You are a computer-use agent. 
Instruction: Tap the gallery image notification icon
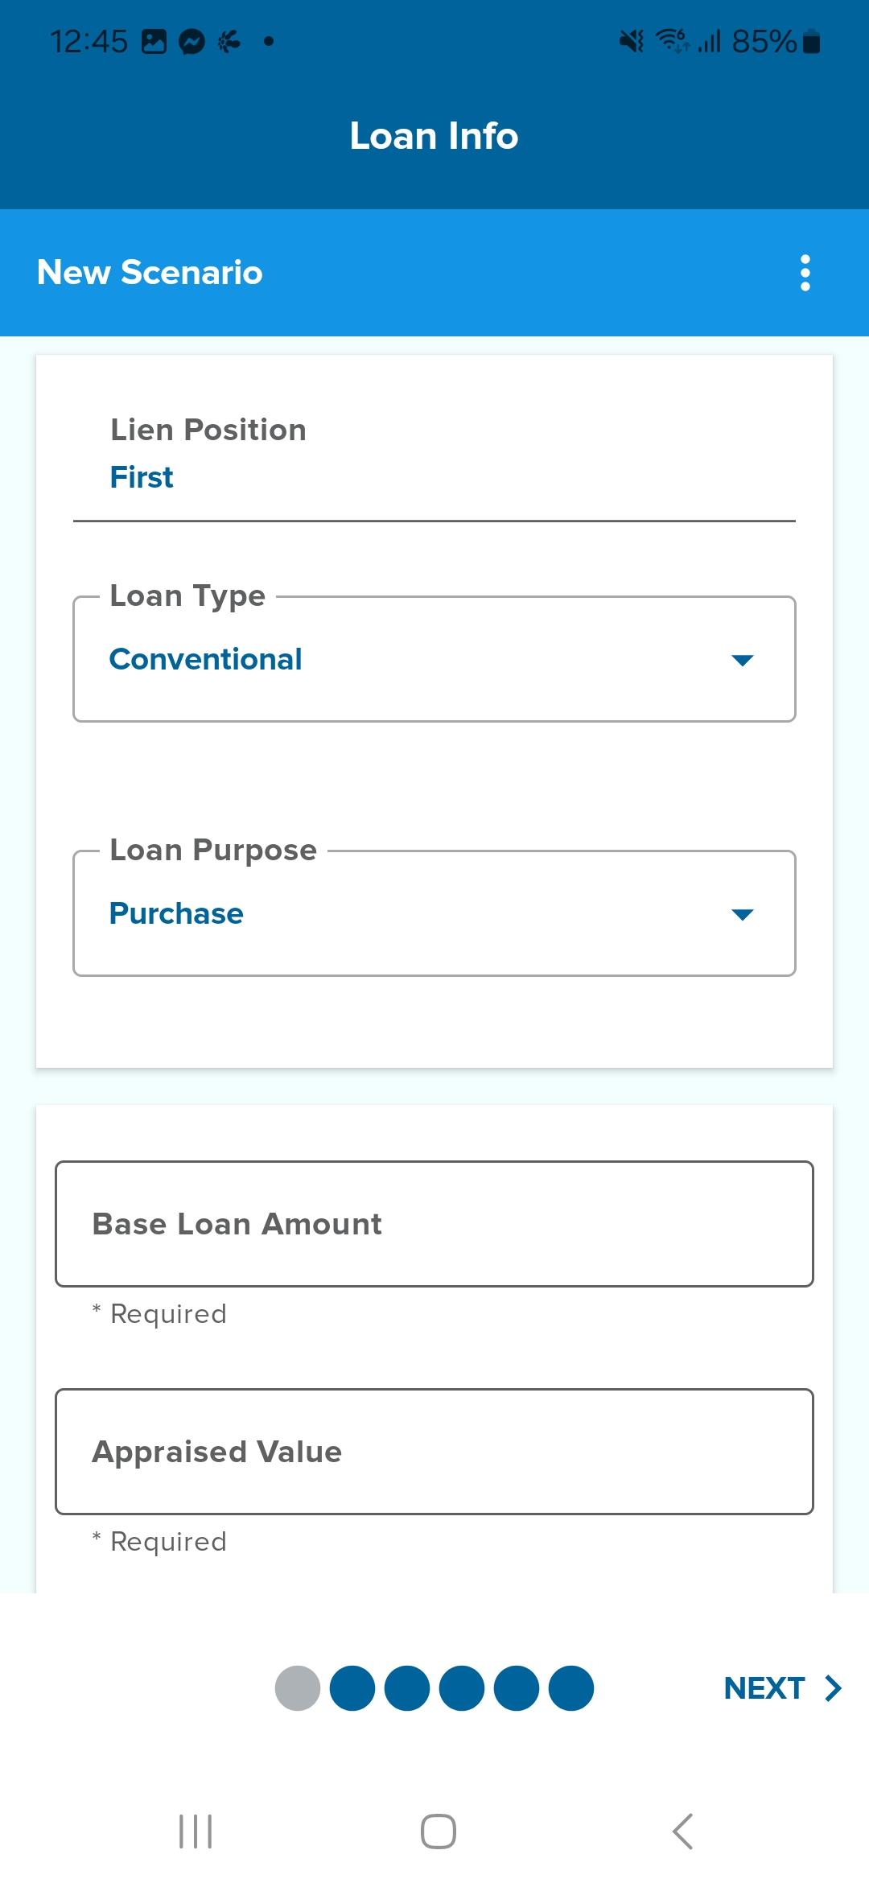coord(154,41)
